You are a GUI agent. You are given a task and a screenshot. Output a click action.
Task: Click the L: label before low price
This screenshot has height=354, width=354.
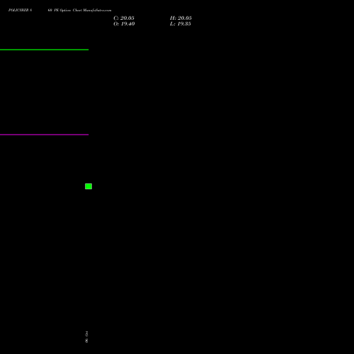(173, 23)
